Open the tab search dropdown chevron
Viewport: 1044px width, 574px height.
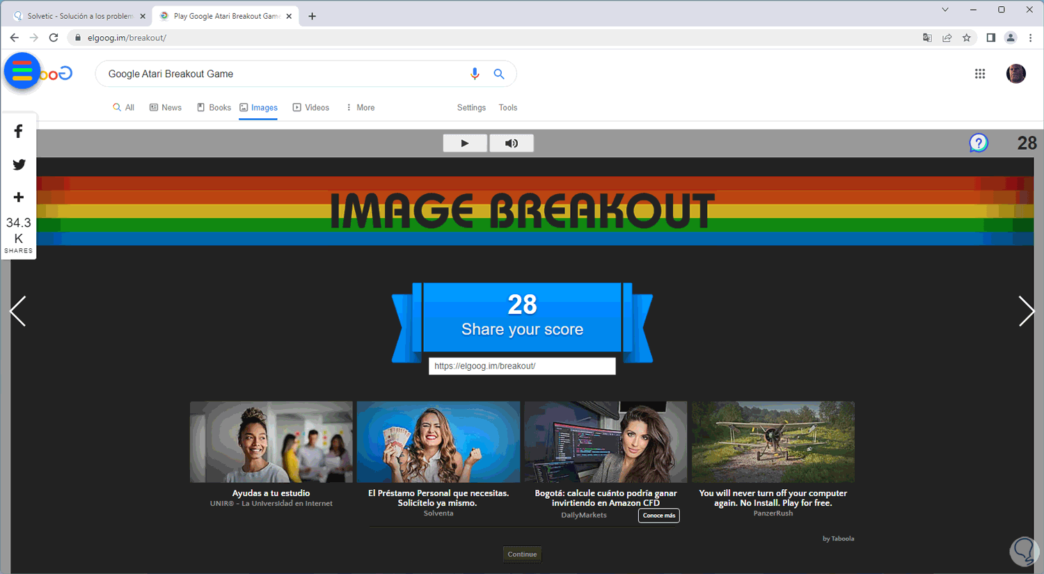pos(944,10)
